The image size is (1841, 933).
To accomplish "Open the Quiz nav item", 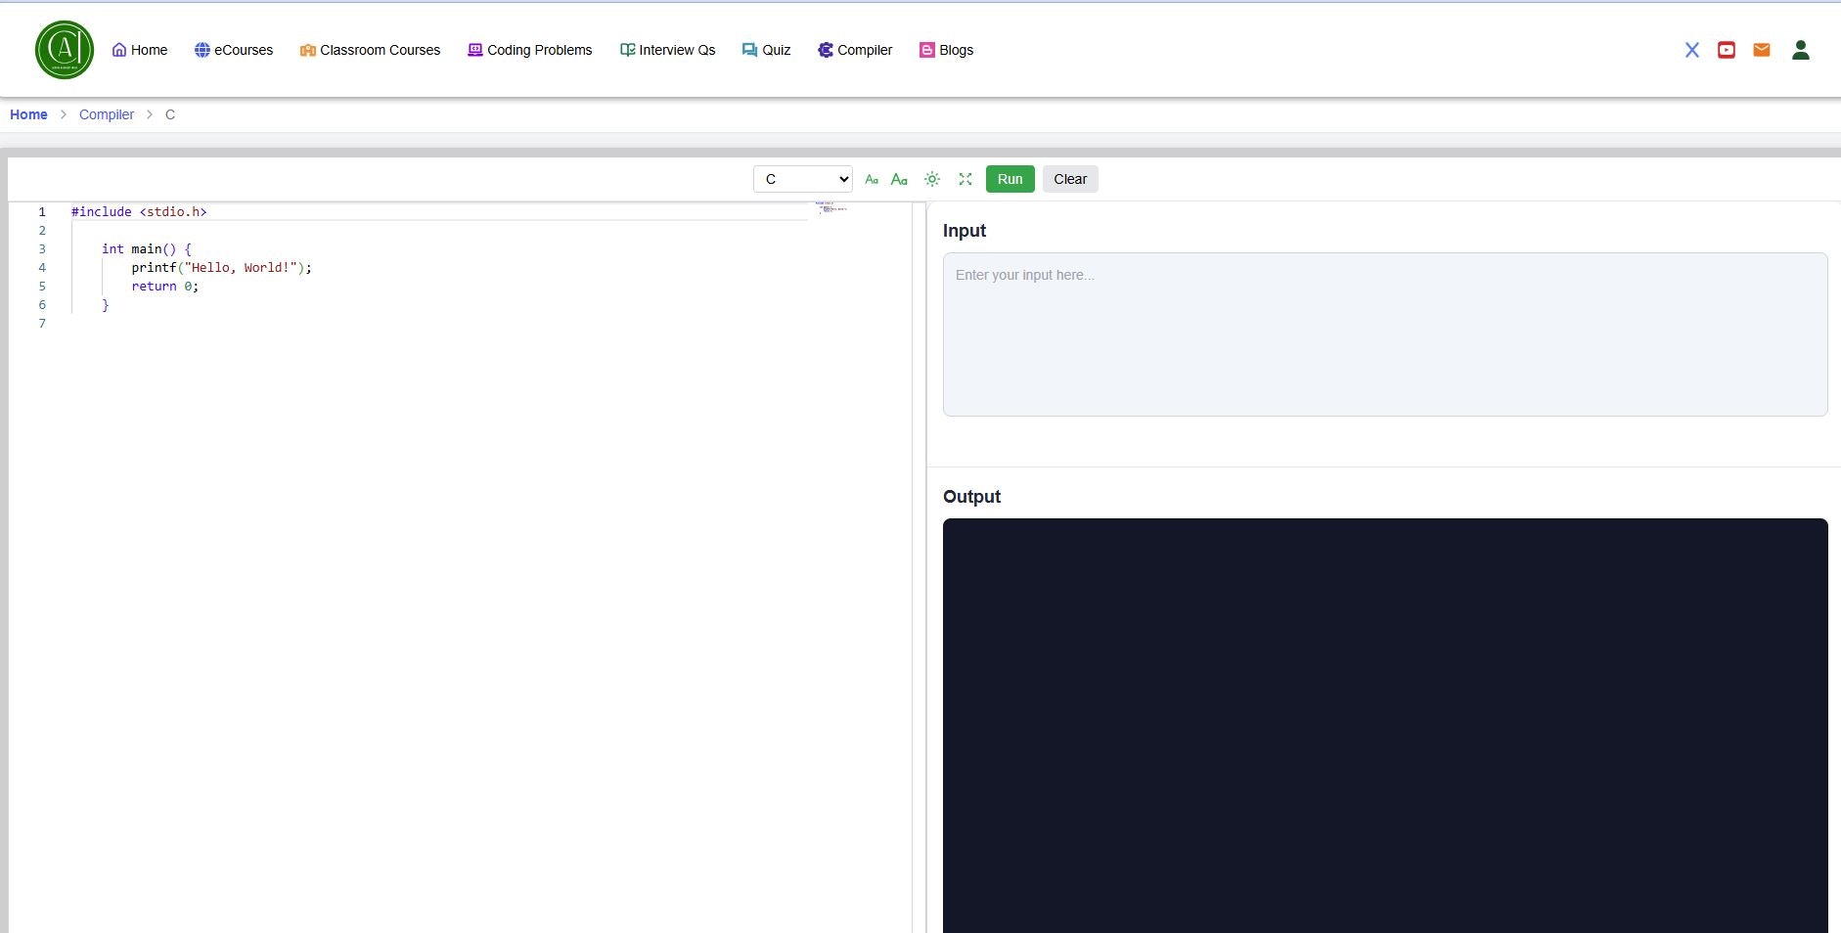I will point(766,50).
